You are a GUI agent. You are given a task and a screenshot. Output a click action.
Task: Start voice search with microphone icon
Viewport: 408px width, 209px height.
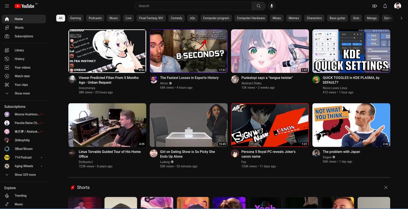point(271,6)
